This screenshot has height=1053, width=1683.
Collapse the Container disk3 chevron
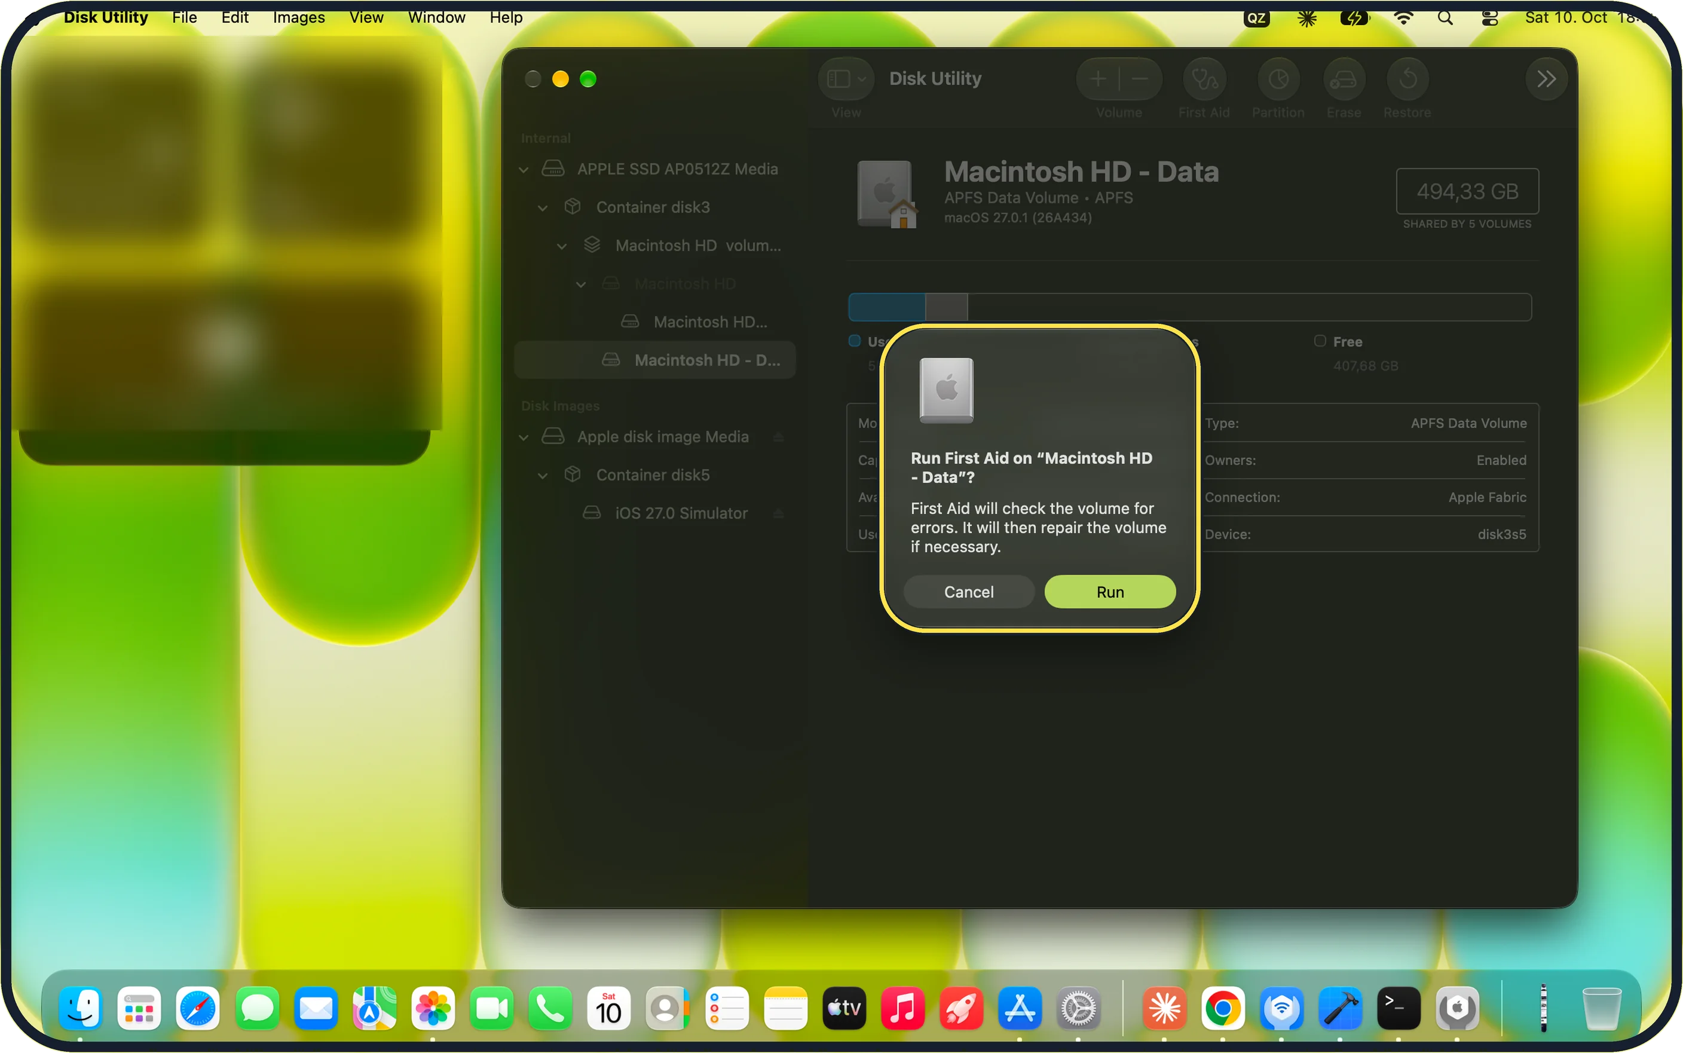tap(543, 207)
